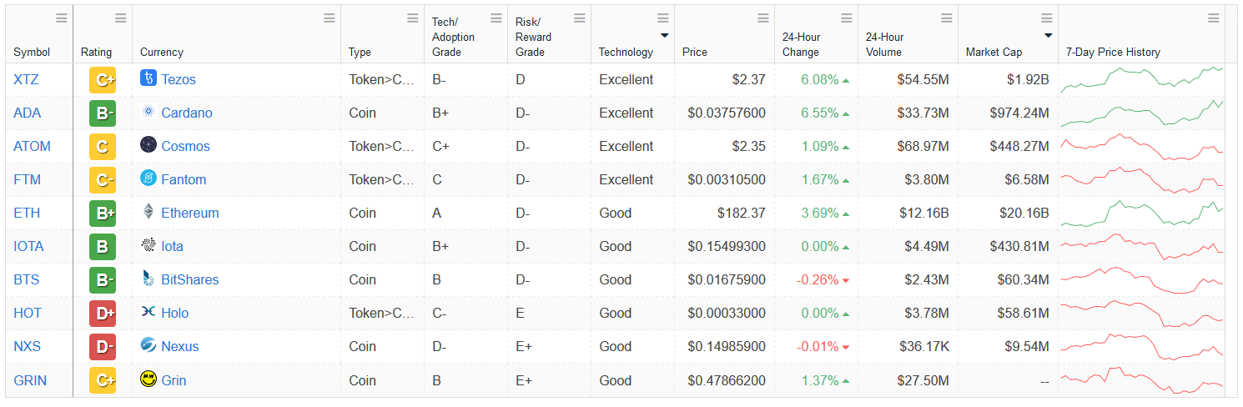Click the Grin smiley logo icon
The width and height of the screenshot is (1243, 407).
[148, 379]
